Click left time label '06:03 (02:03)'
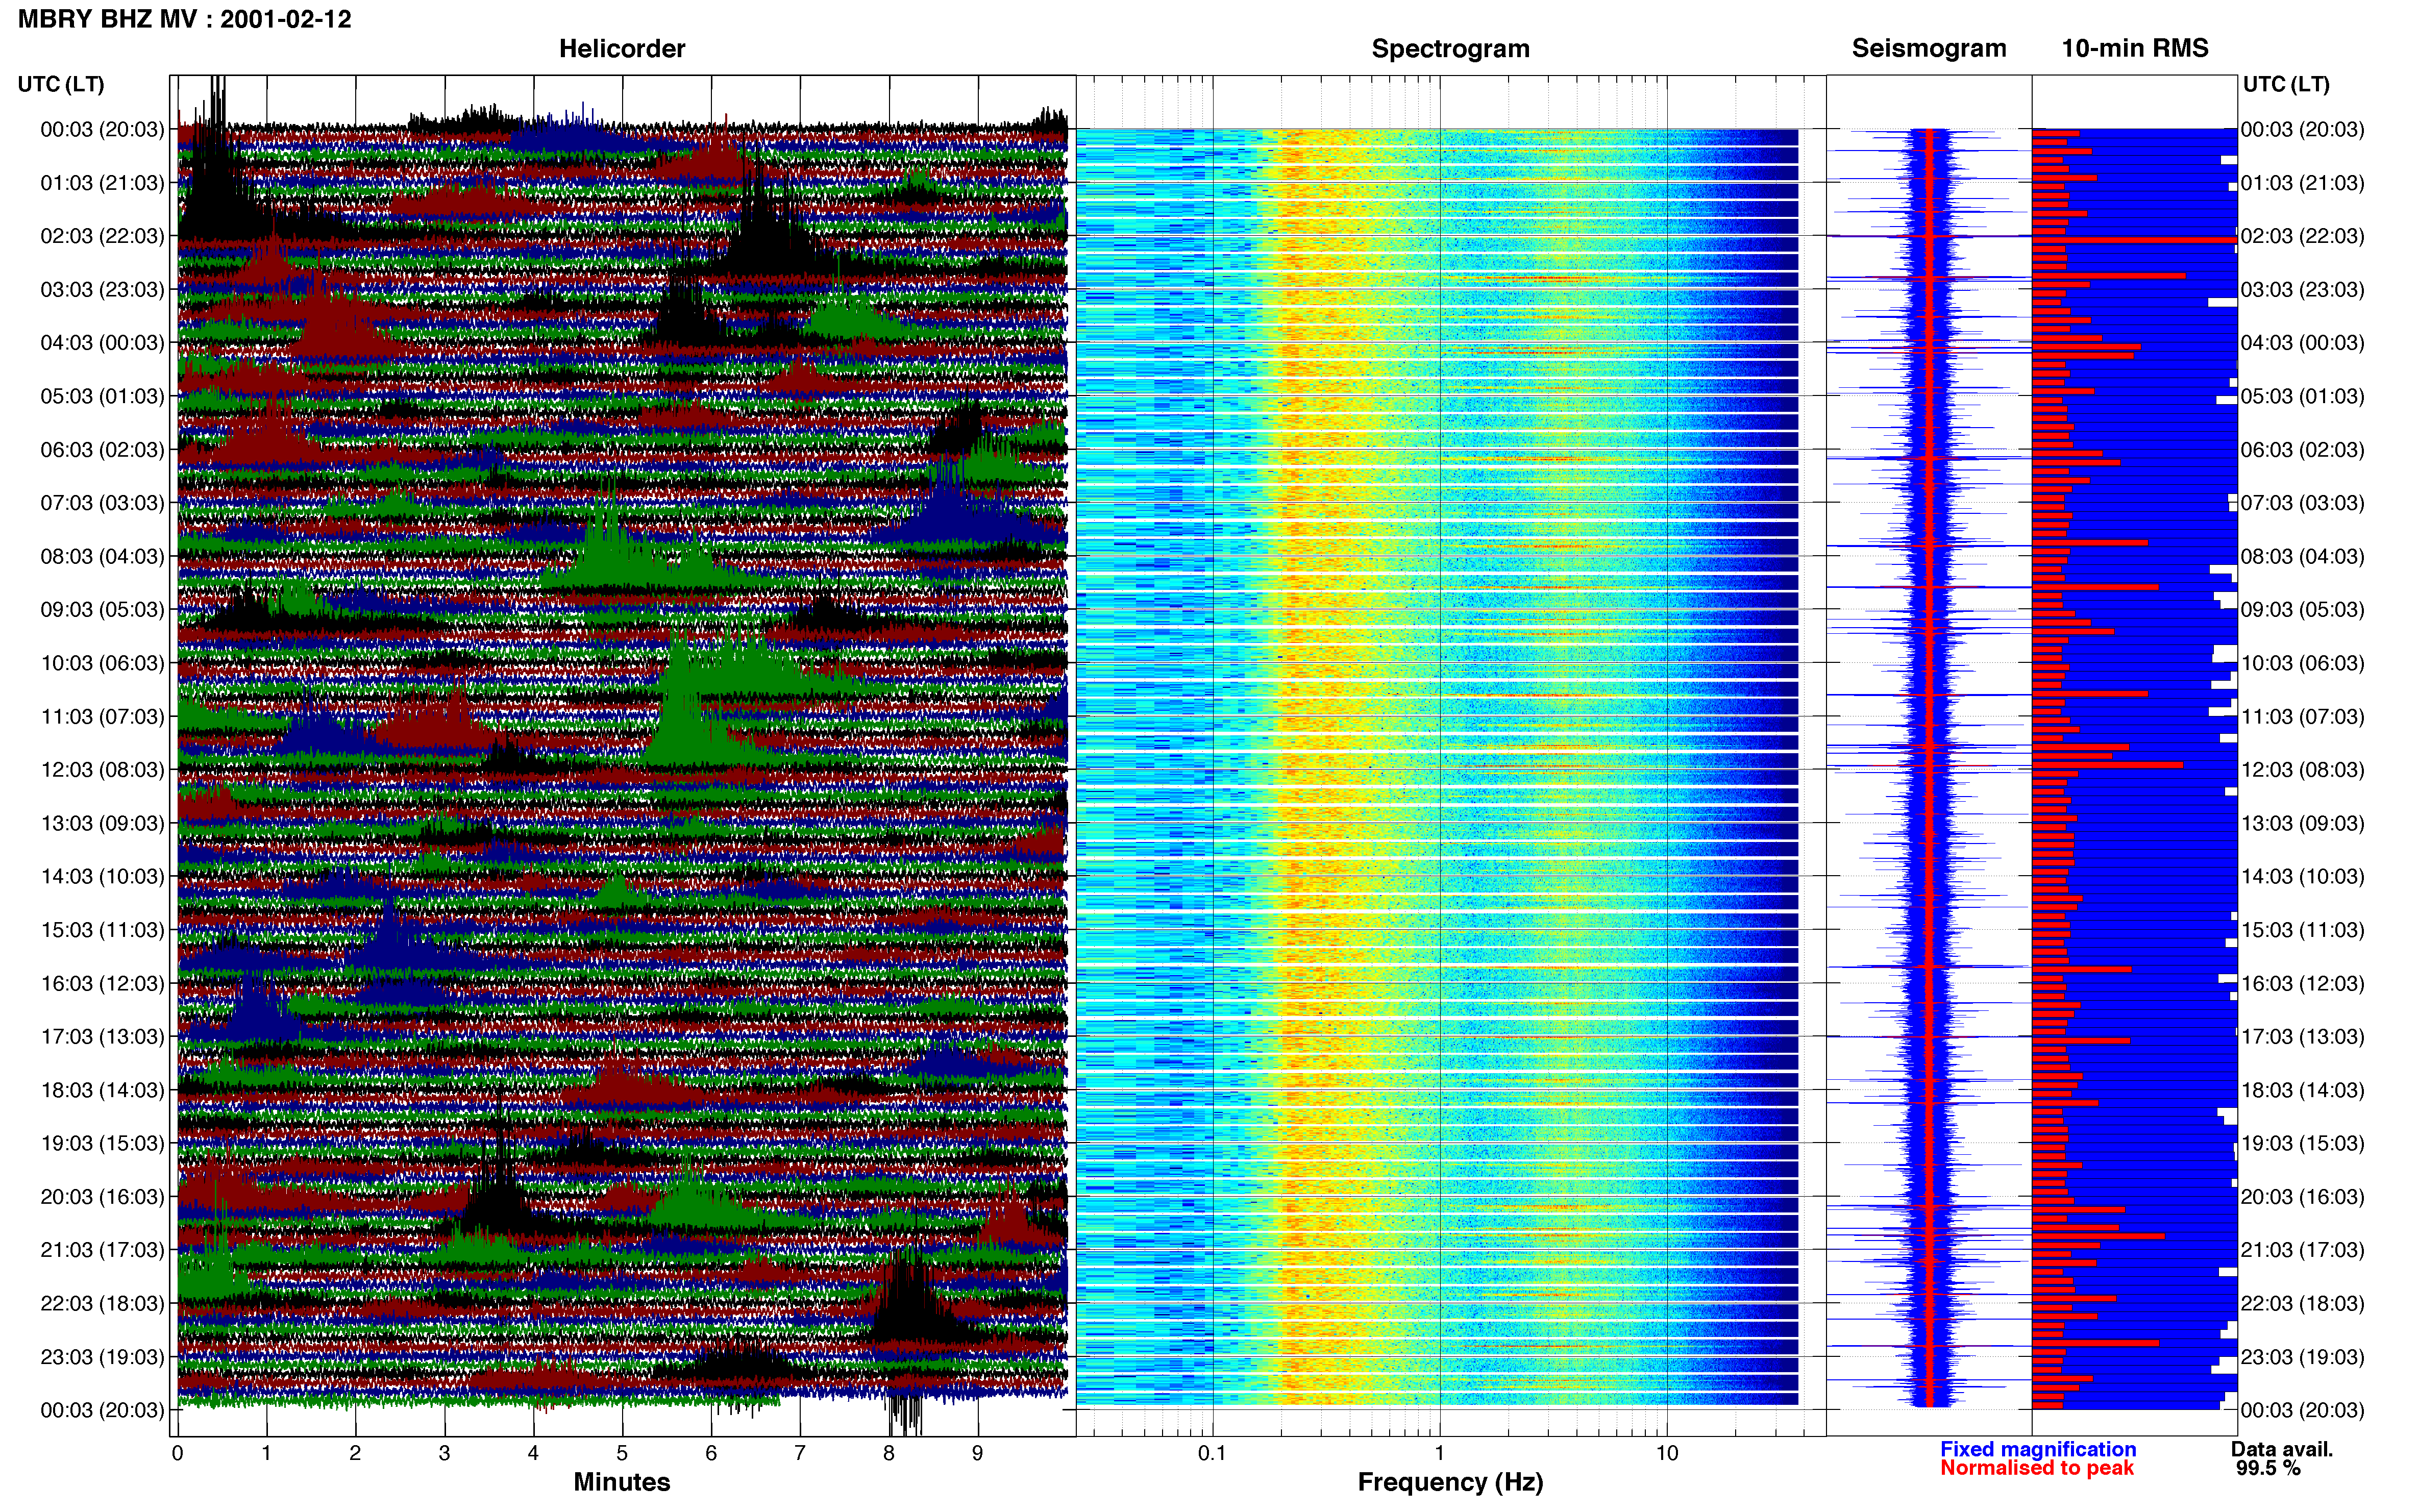 [x=102, y=449]
